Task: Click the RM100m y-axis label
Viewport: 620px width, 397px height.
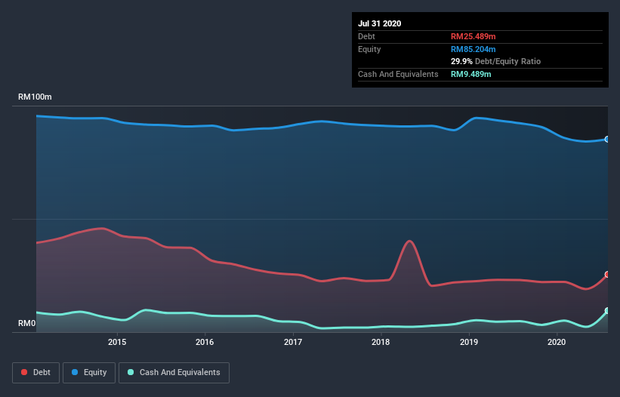Action: click(x=35, y=97)
